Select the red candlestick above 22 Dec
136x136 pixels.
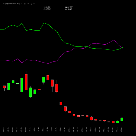[65, 109]
